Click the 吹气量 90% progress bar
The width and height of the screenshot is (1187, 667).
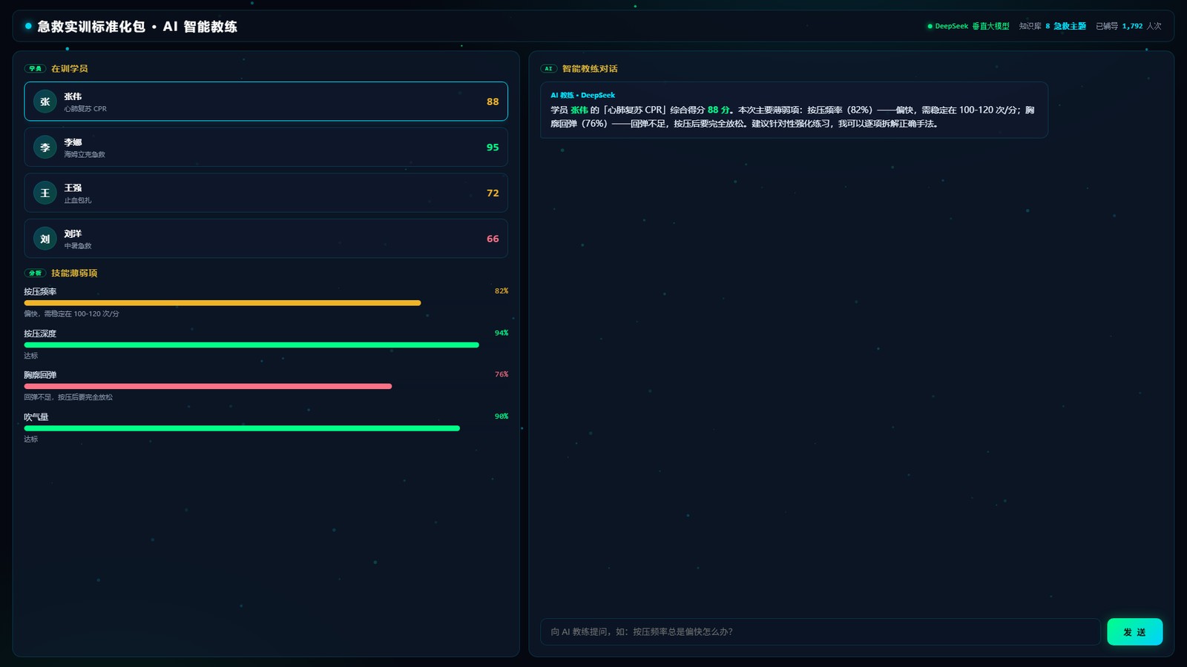click(266, 428)
